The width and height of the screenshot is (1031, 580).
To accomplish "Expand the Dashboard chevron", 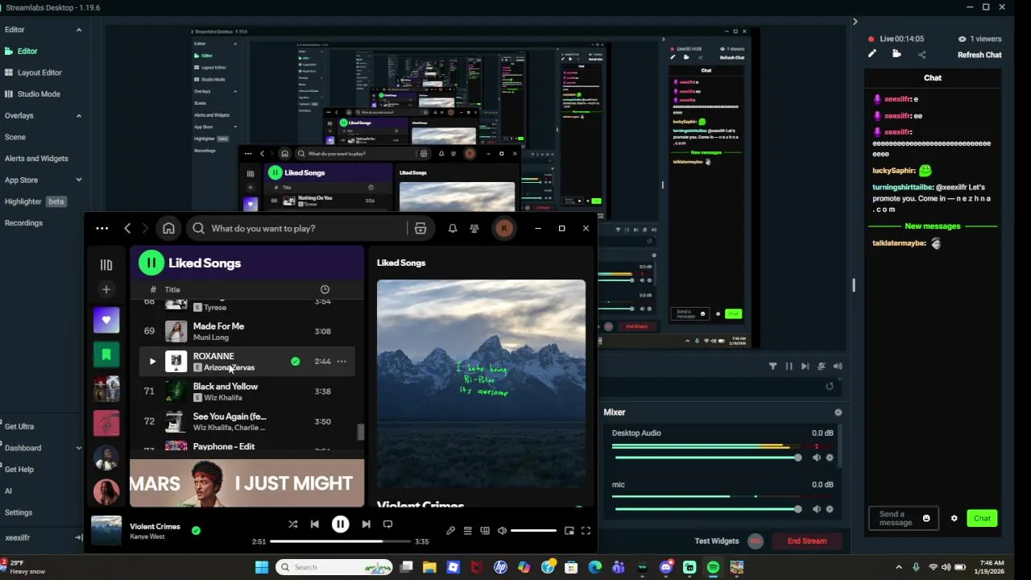I will (79, 449).
